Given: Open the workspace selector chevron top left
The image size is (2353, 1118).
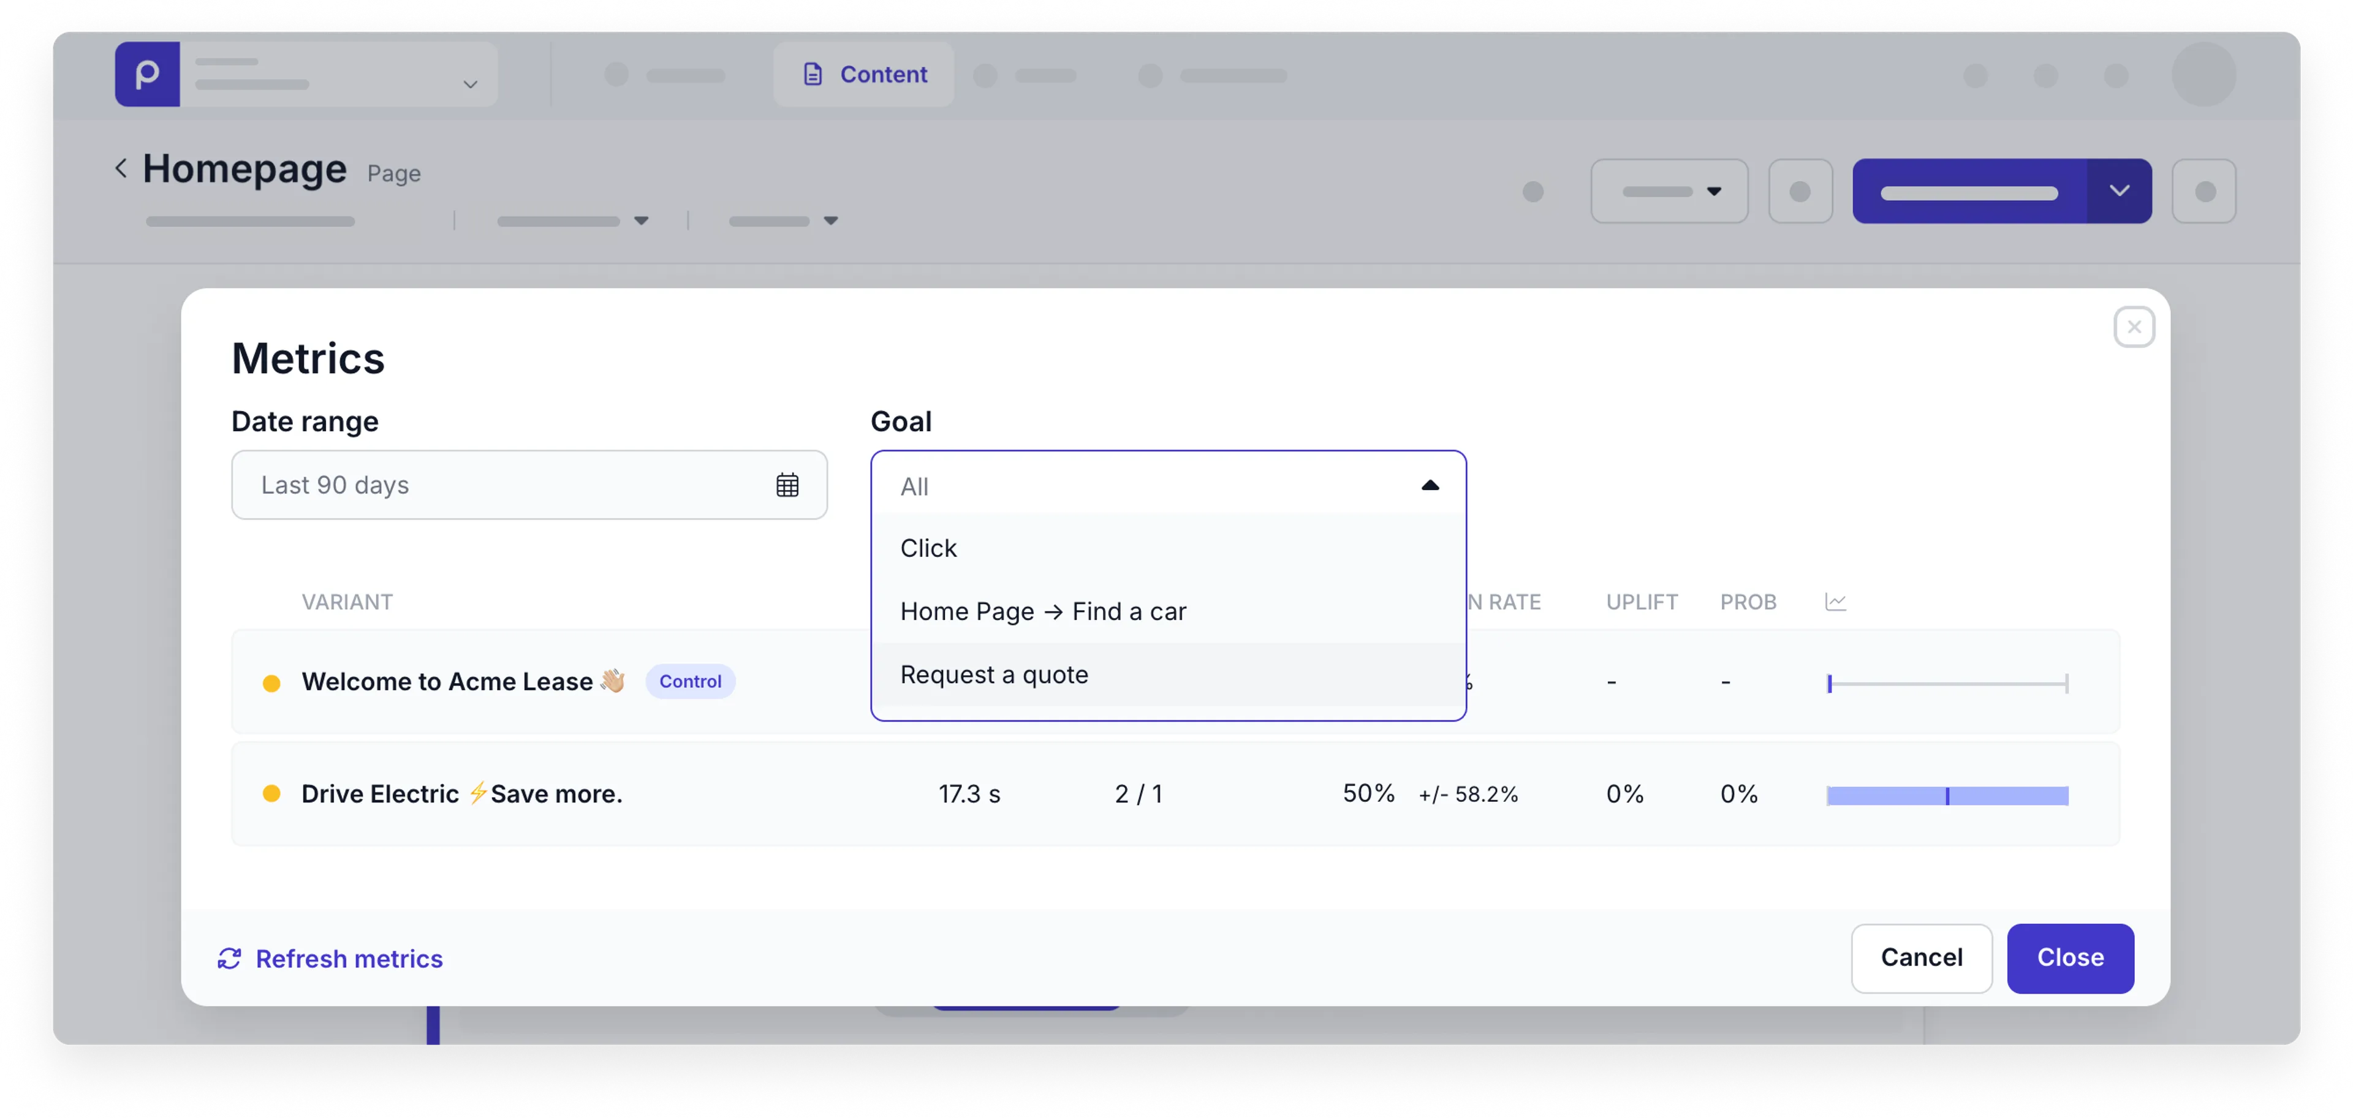Looking at the screenshot, I should click(469, 84).
